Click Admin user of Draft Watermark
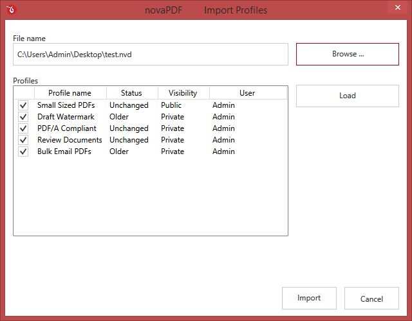Viewport: 412px width, 321px height. [x=223, y=117]
